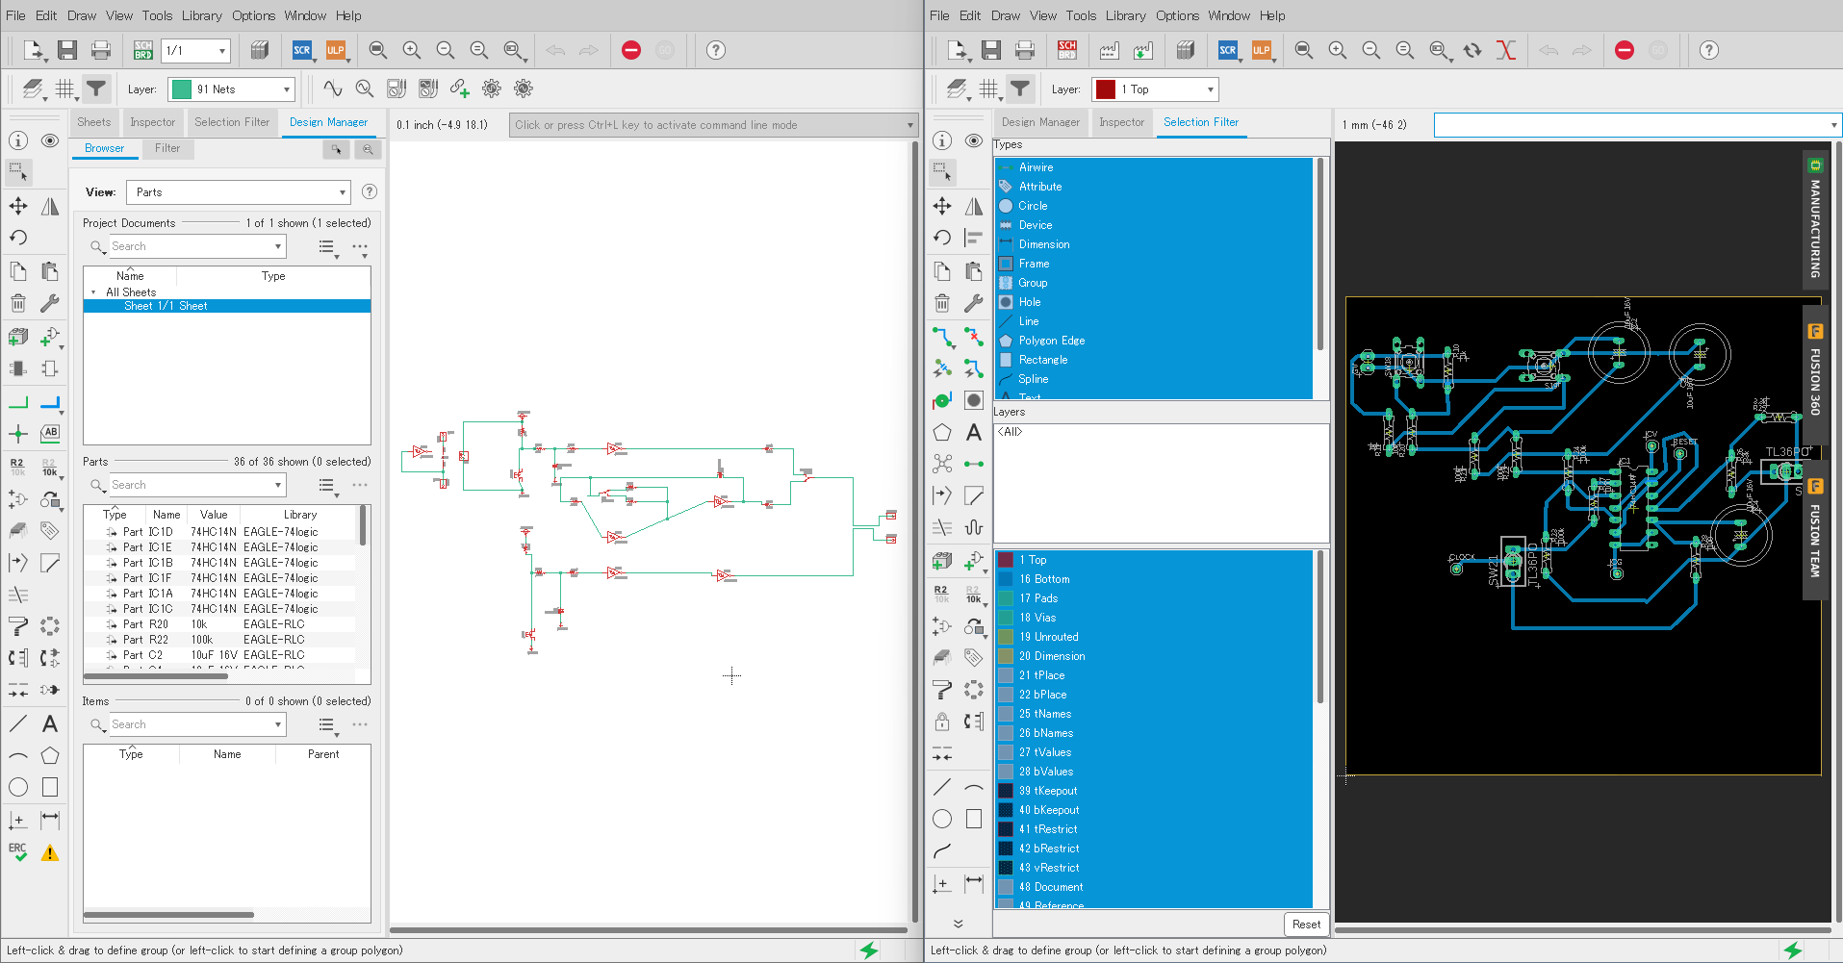Toggle the 16 Bottom layer in filter list
Screen dimensions: 1843x963
coord(1044,579)
